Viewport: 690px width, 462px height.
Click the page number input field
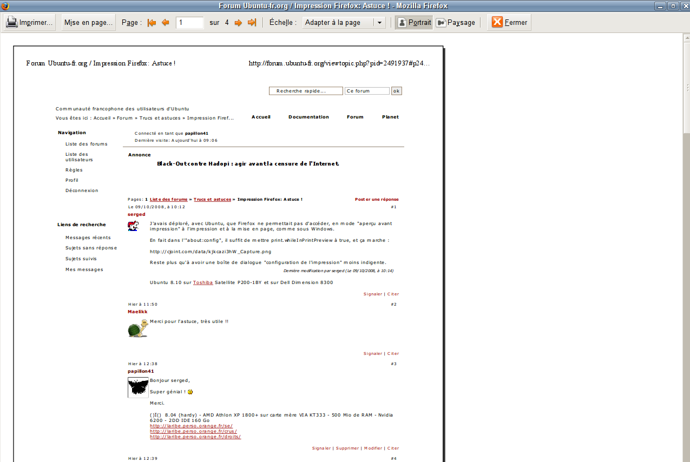click(189, 23)
